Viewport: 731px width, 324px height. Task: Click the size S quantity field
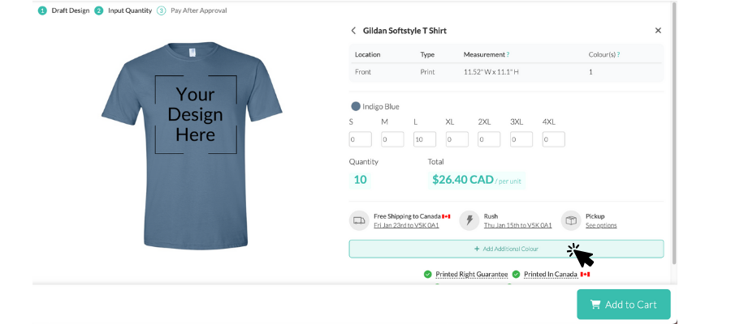360,139
